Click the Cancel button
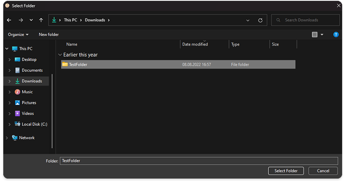Viewport: 345px width, 181px height. 323,171
